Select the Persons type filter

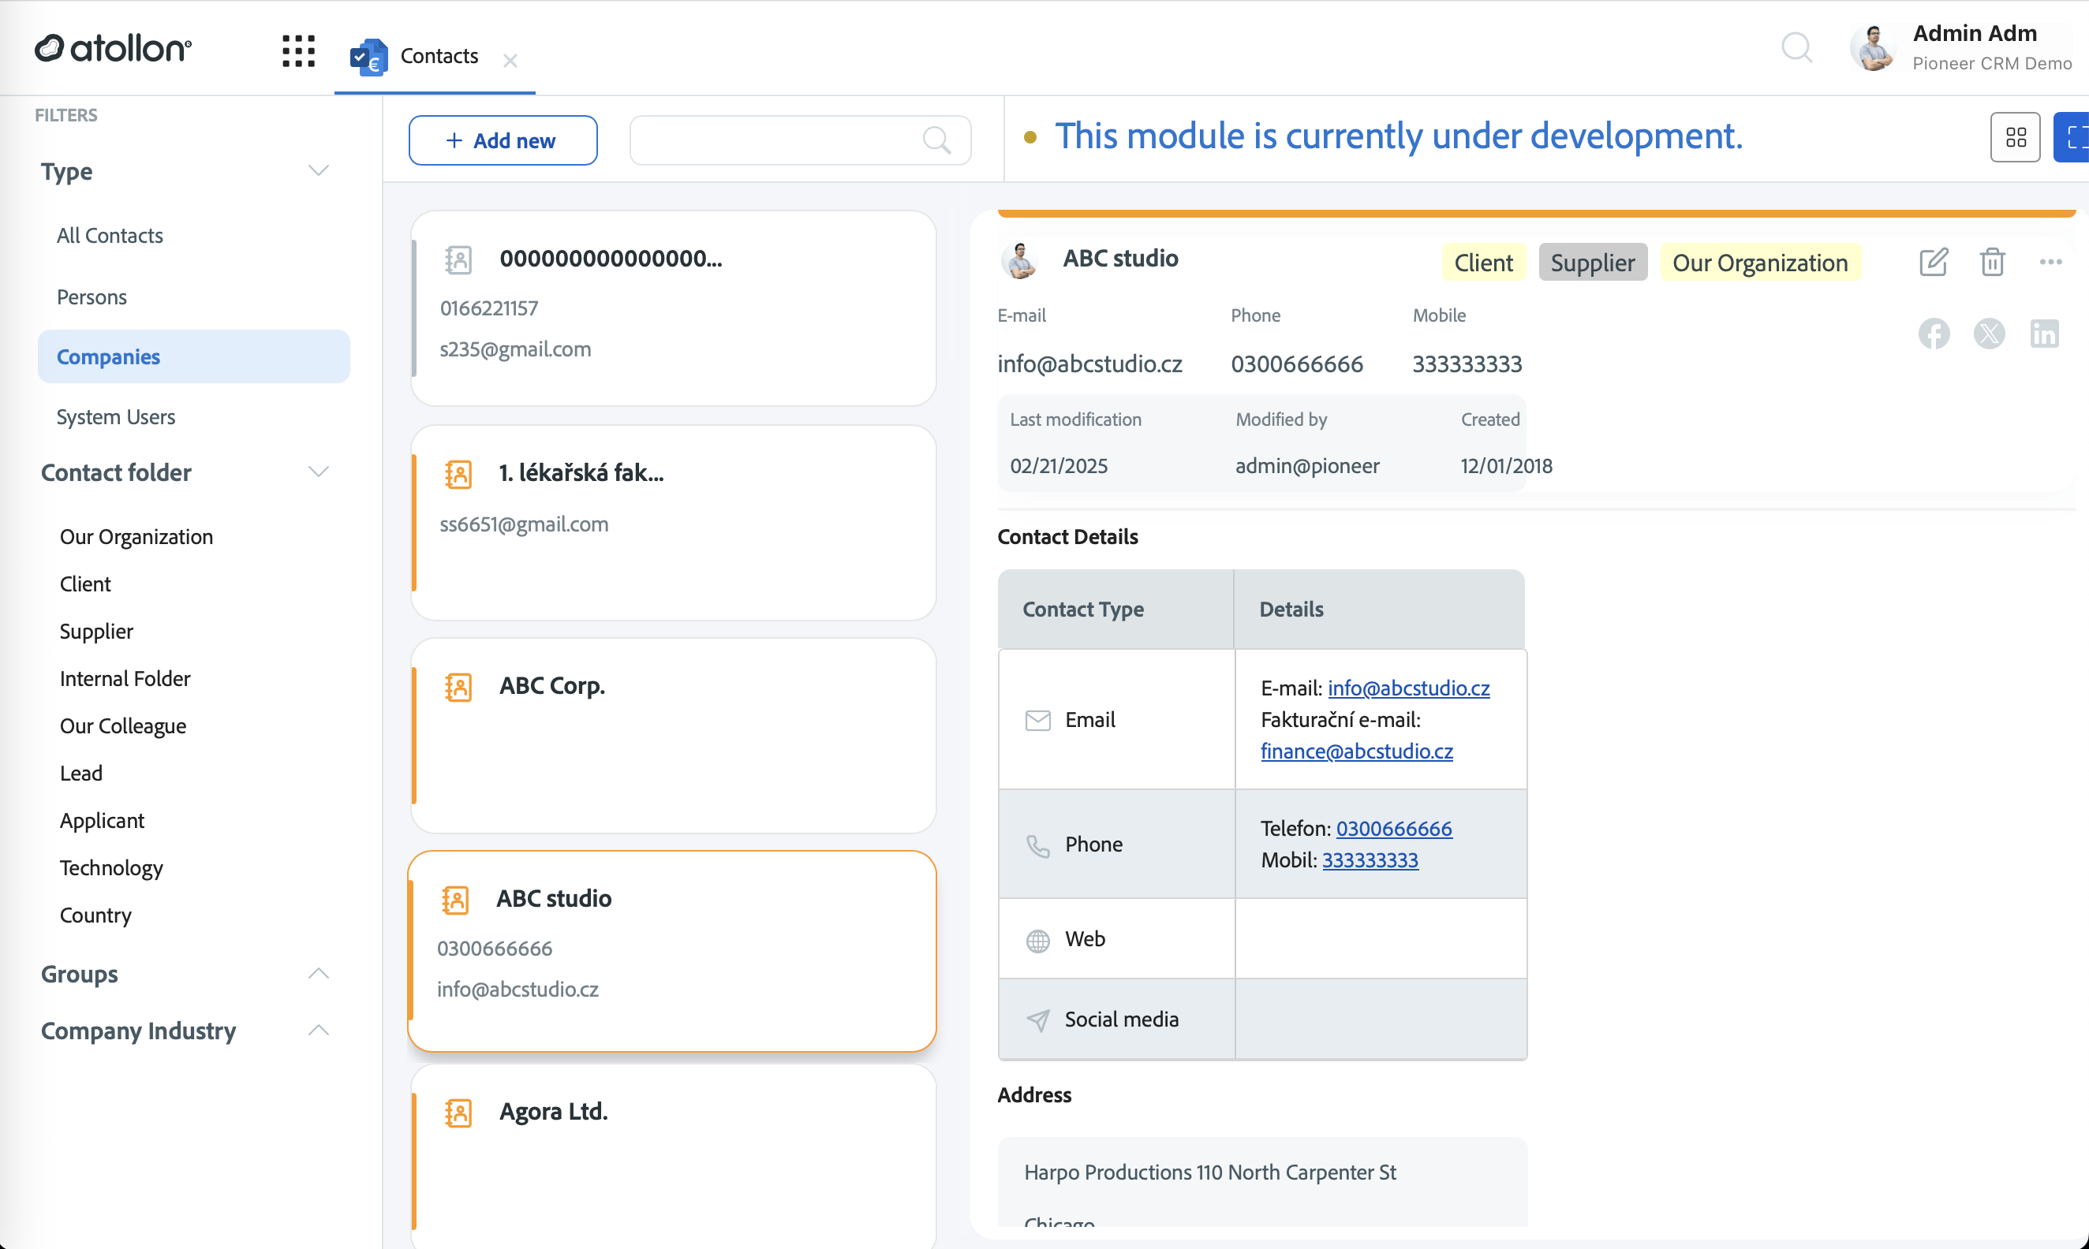tap(92, 297)
